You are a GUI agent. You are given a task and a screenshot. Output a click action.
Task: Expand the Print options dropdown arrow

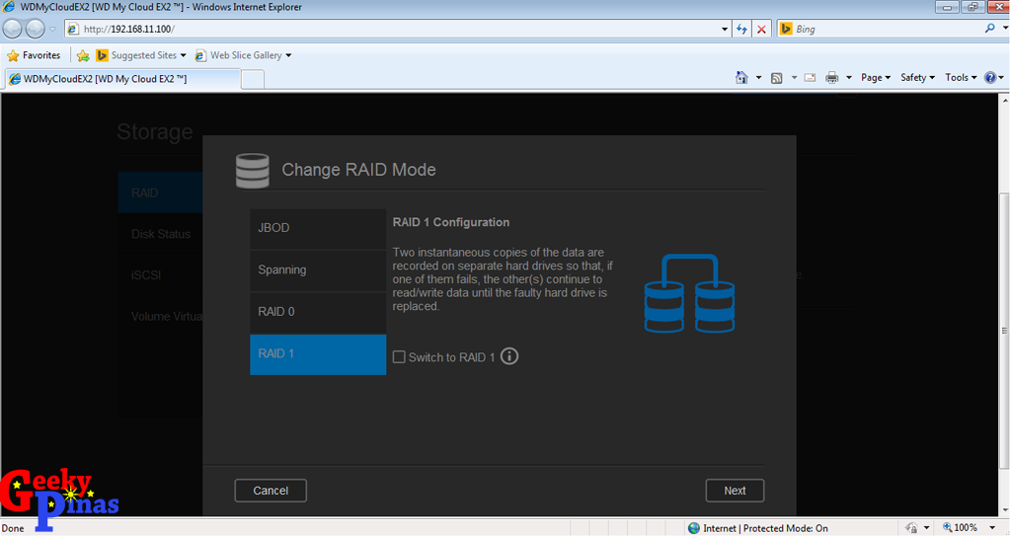tap(848, 77)
